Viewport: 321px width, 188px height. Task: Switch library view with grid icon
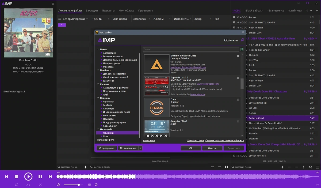pos(226,167)
